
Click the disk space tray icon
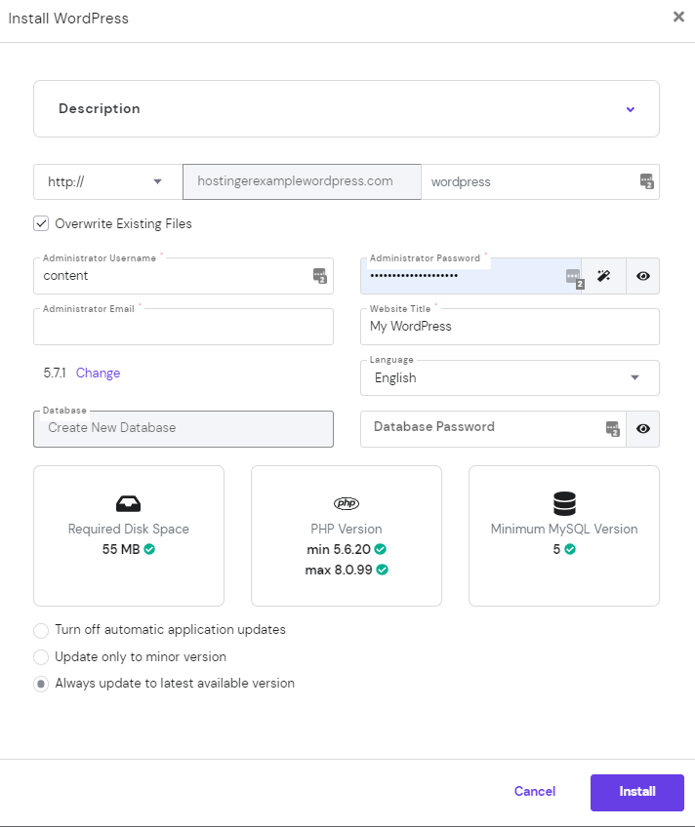click(x=128, y=503)
